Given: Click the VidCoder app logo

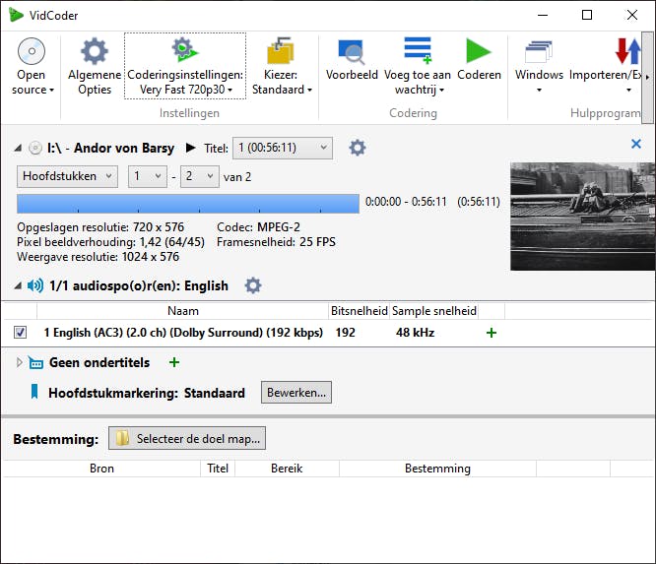Looking at the screenshot, I should pos(16,15).
